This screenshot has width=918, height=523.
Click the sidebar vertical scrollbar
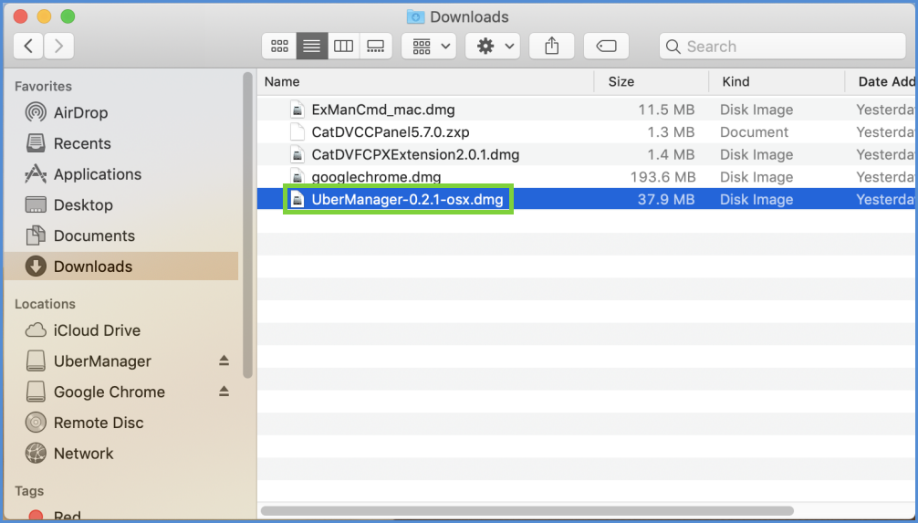(247, 225)
